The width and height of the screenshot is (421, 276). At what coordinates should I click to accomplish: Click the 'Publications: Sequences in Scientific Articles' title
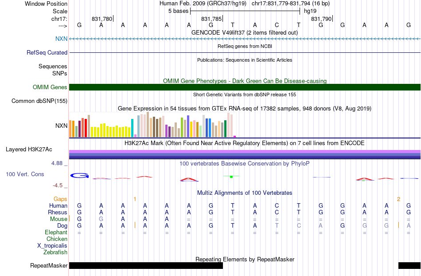[245, 60]
